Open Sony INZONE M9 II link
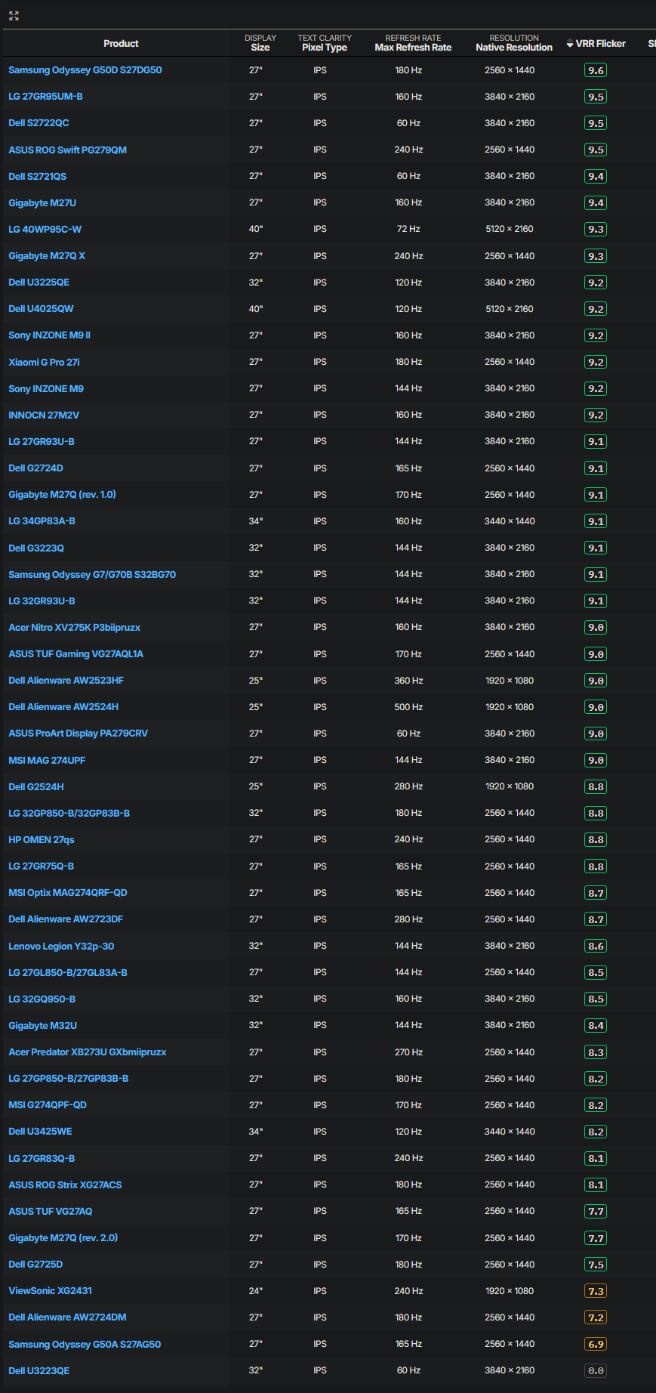Screen dimensions: 656x1393 pos(50,335)
